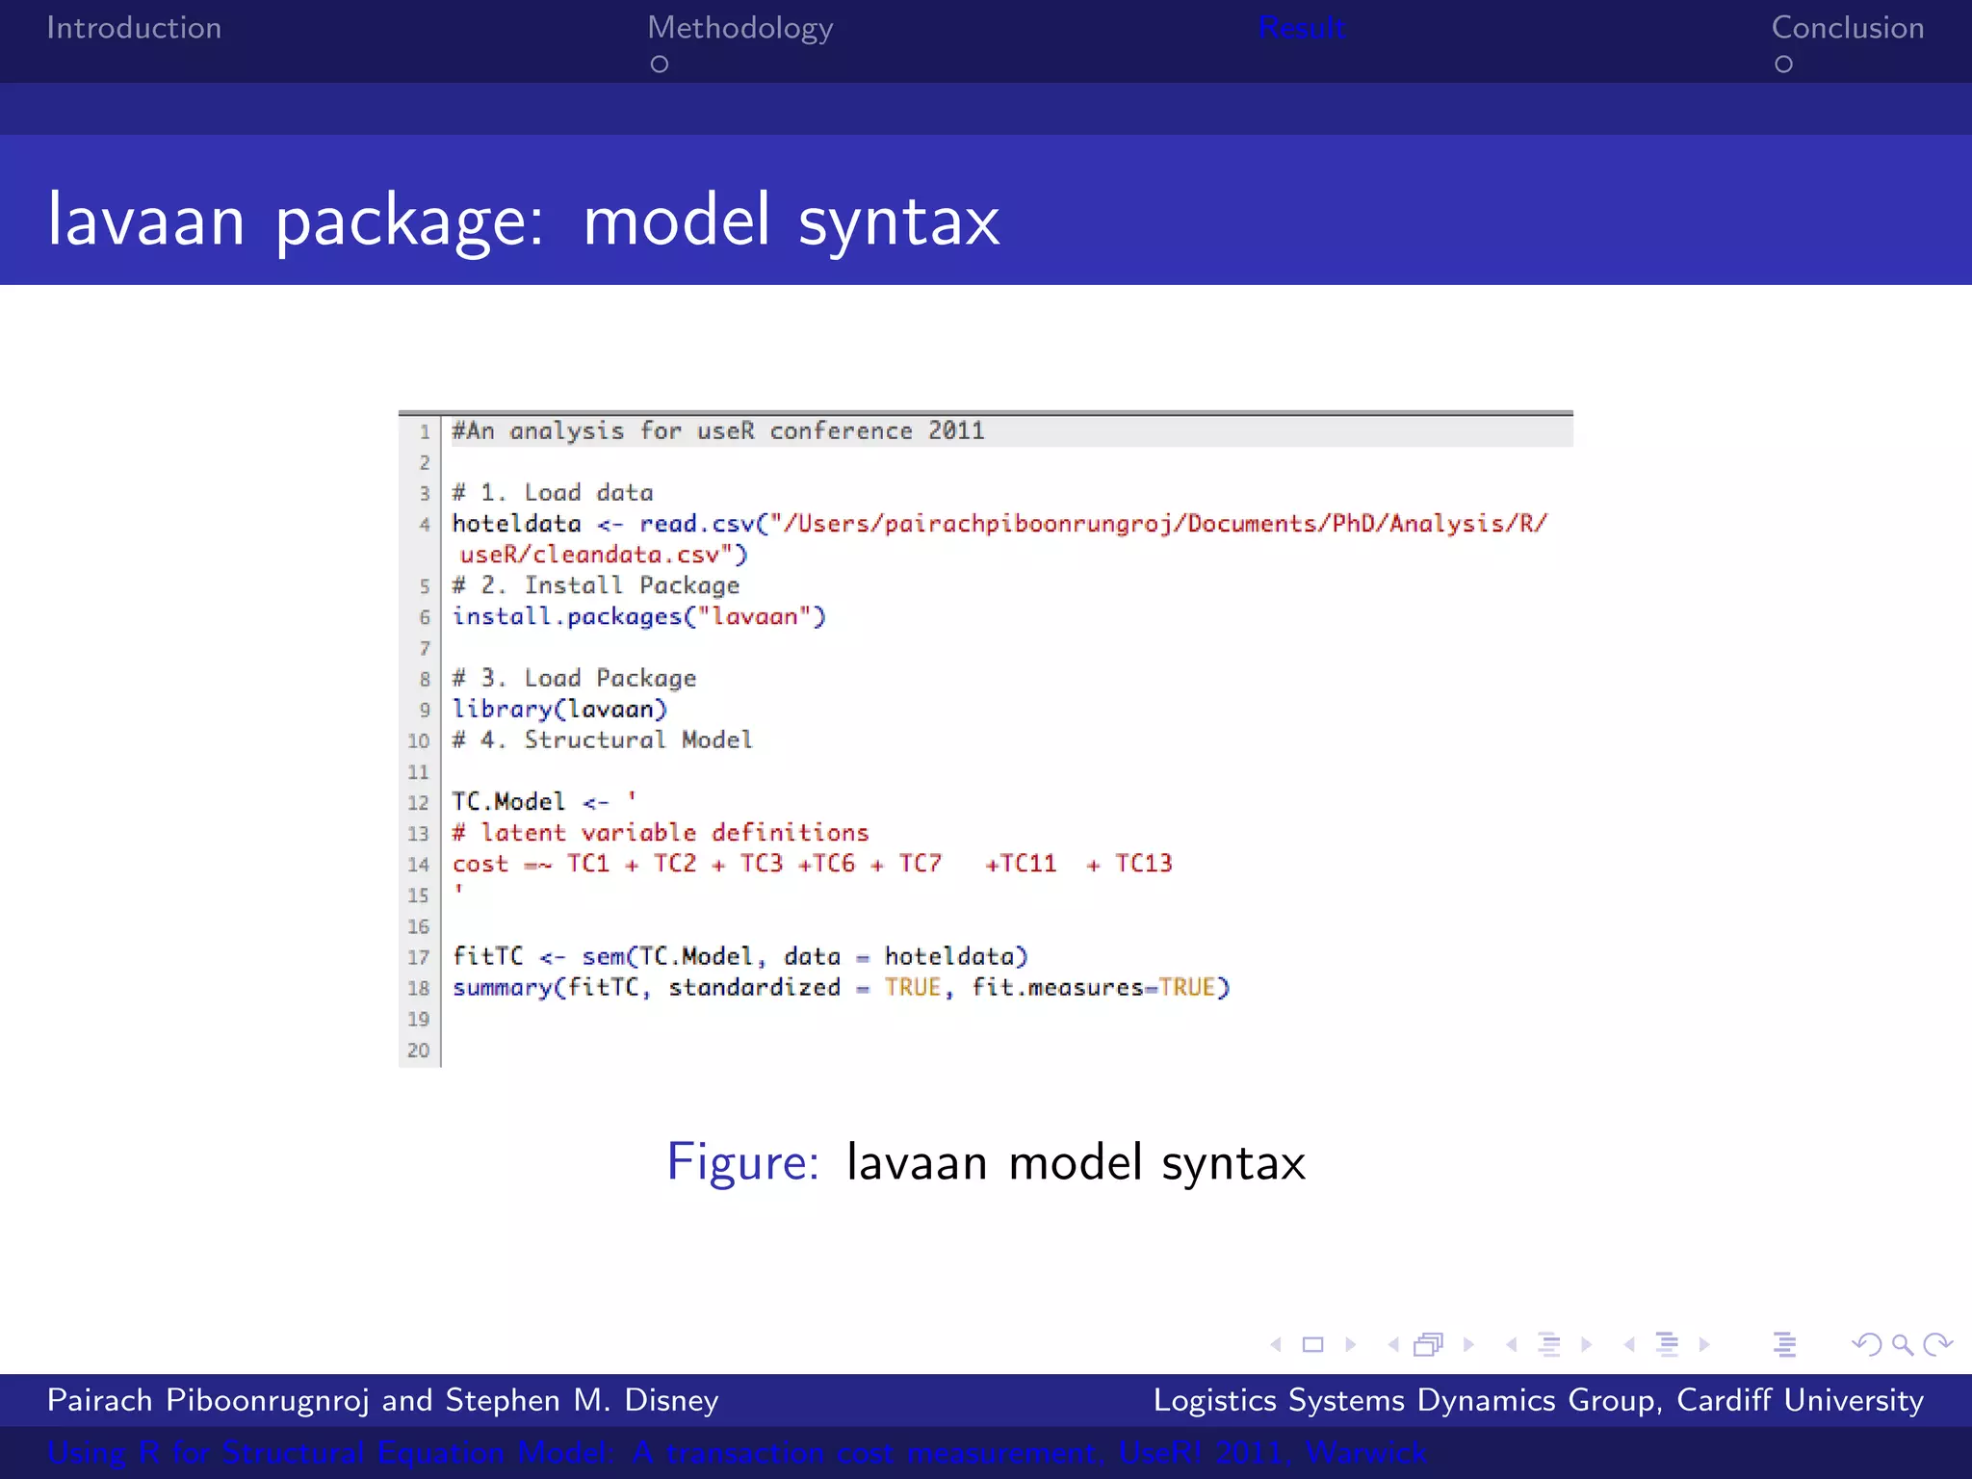Screen dimensions: 1972x1479
Task: Click the 'hoteldata <- read.csv' code line
Action: 999,538
